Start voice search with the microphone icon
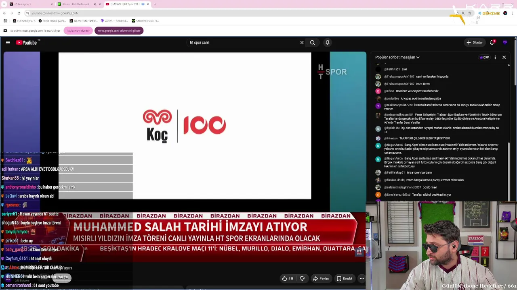This screenshot has width=517, height=290. [328, 42]
